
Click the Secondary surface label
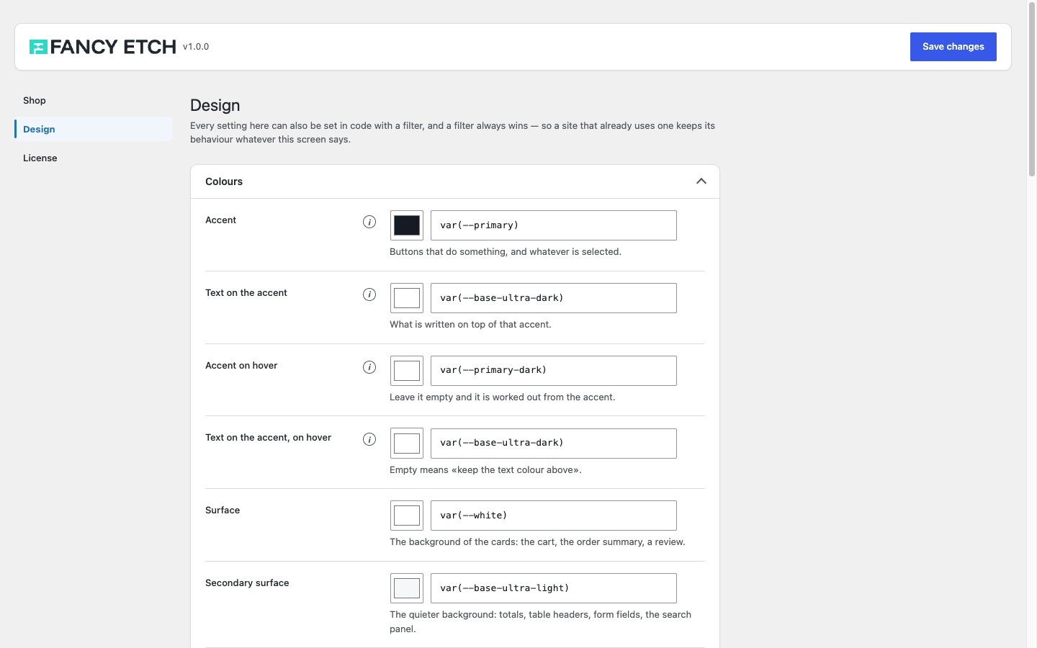click(x=247, y=582)
